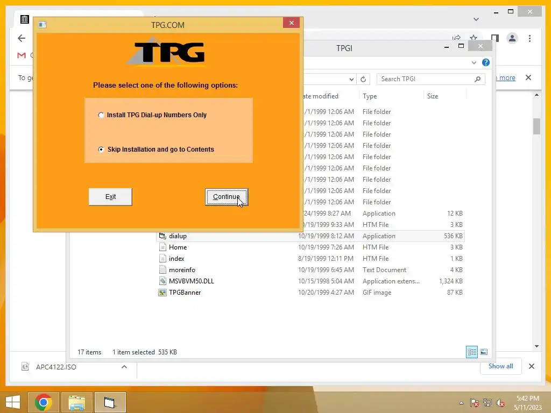Close the TPG.COM dialog
This screenshot has width=551, height=413.
(291, 23)
